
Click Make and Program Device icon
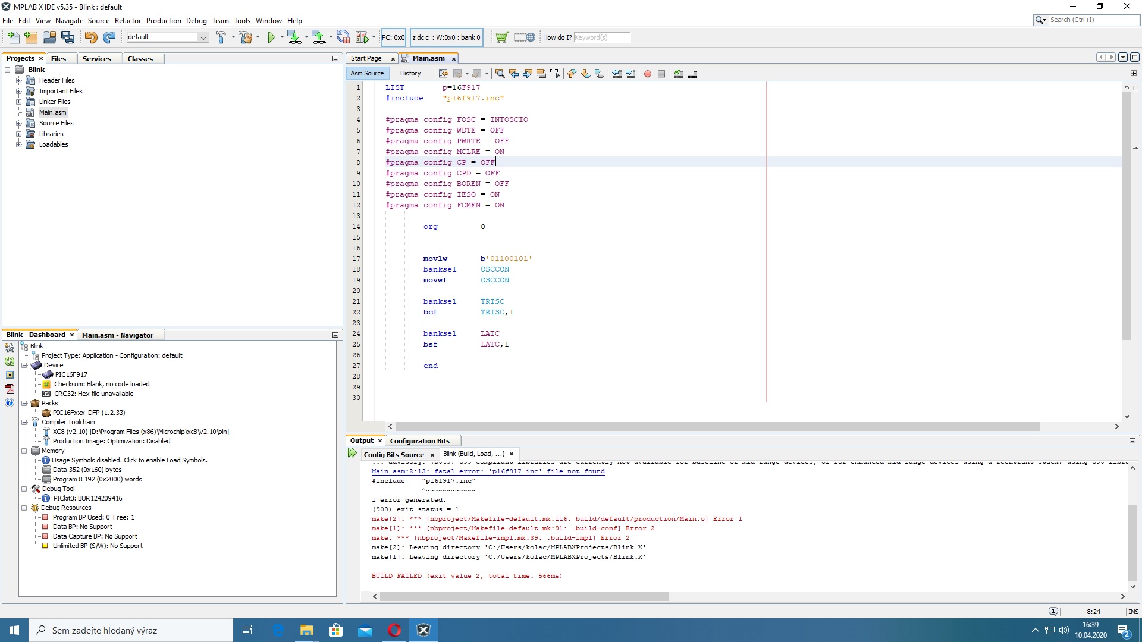click(293, 37)
